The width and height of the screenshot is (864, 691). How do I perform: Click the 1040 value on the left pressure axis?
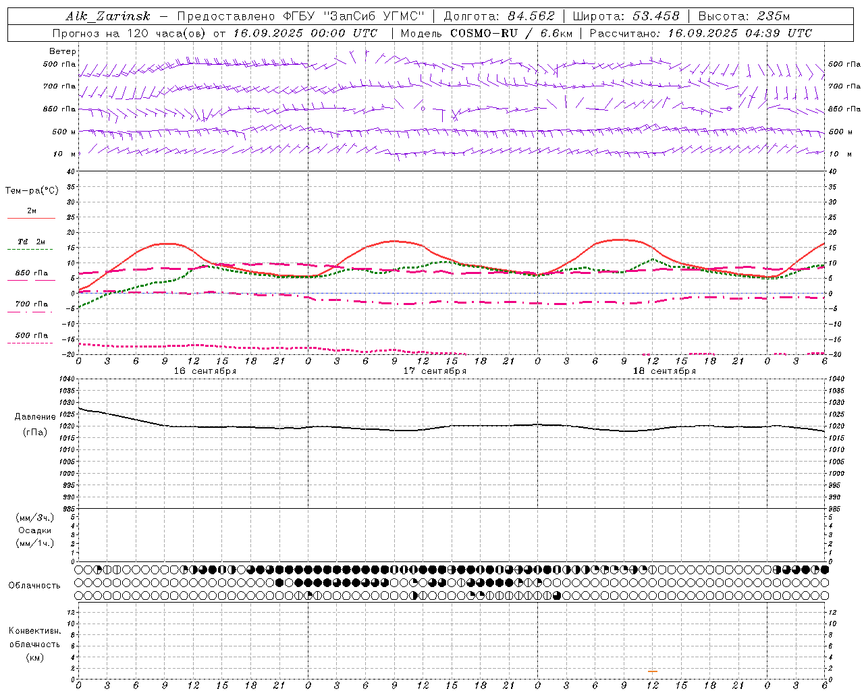coord(66,379)
